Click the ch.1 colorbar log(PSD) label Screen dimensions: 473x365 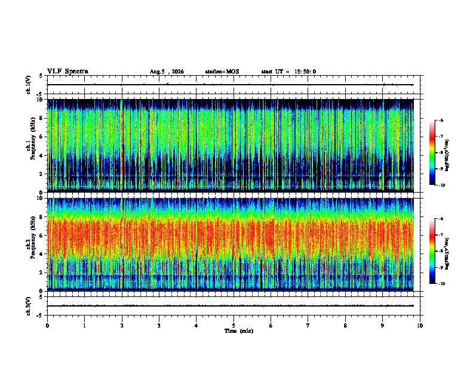click(447, 155)
